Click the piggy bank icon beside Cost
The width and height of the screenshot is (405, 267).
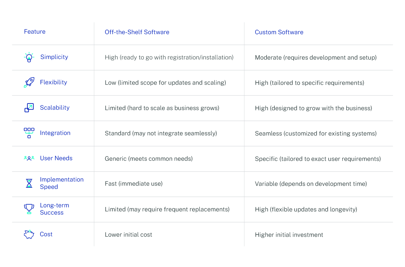(29, 234)
